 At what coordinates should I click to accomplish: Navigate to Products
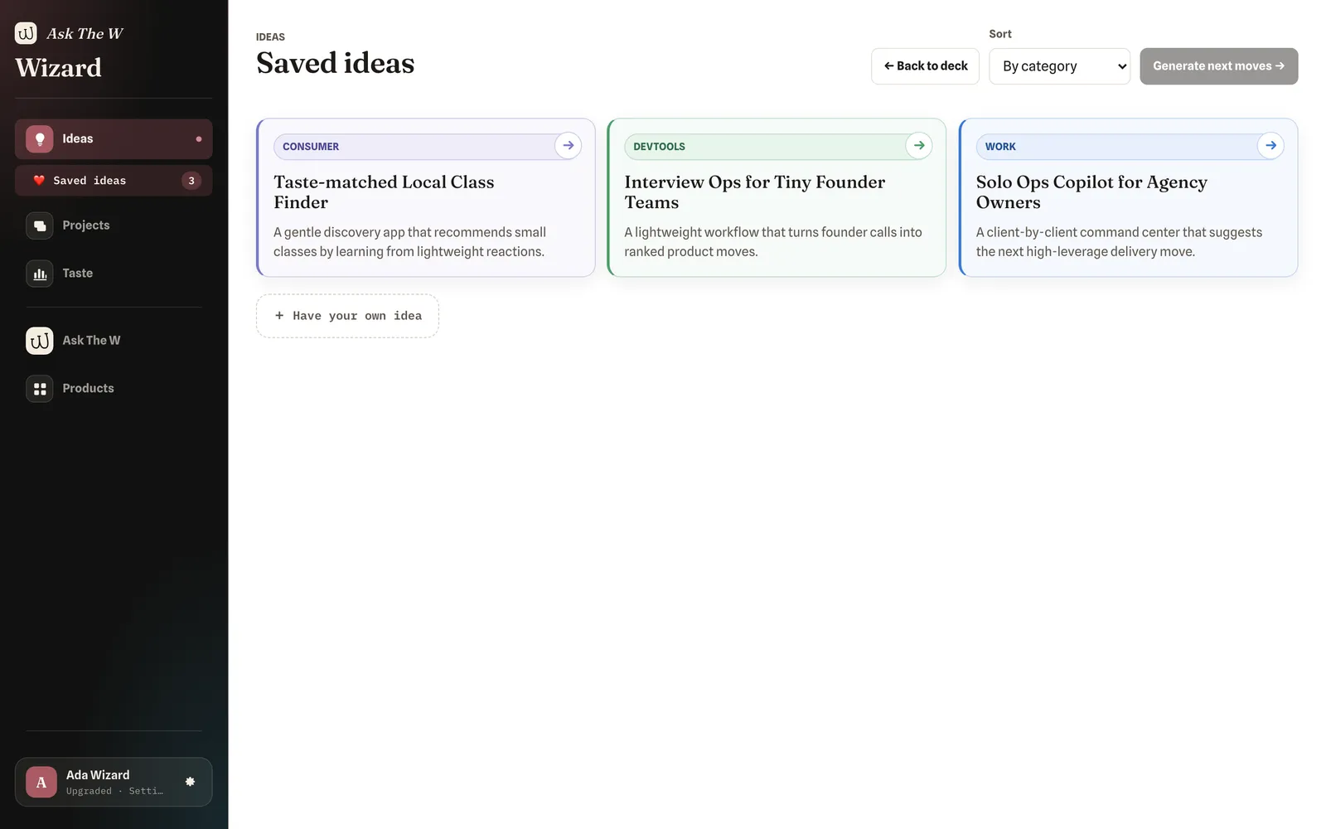[x=114, y=389]
